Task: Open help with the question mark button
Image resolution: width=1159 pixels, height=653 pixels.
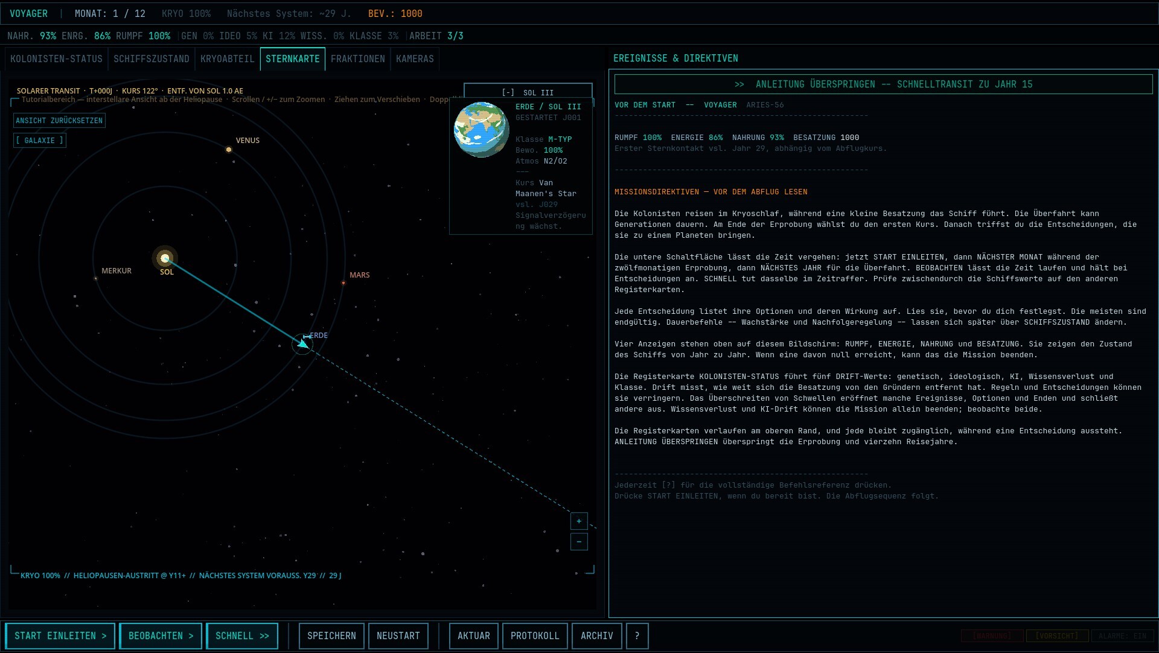Action: click(637, 635)
